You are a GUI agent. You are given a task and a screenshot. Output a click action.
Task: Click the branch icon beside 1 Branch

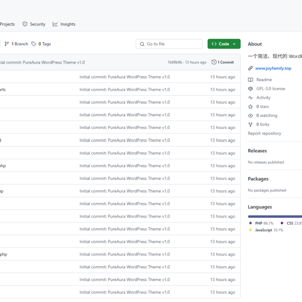tap(7, 44)
